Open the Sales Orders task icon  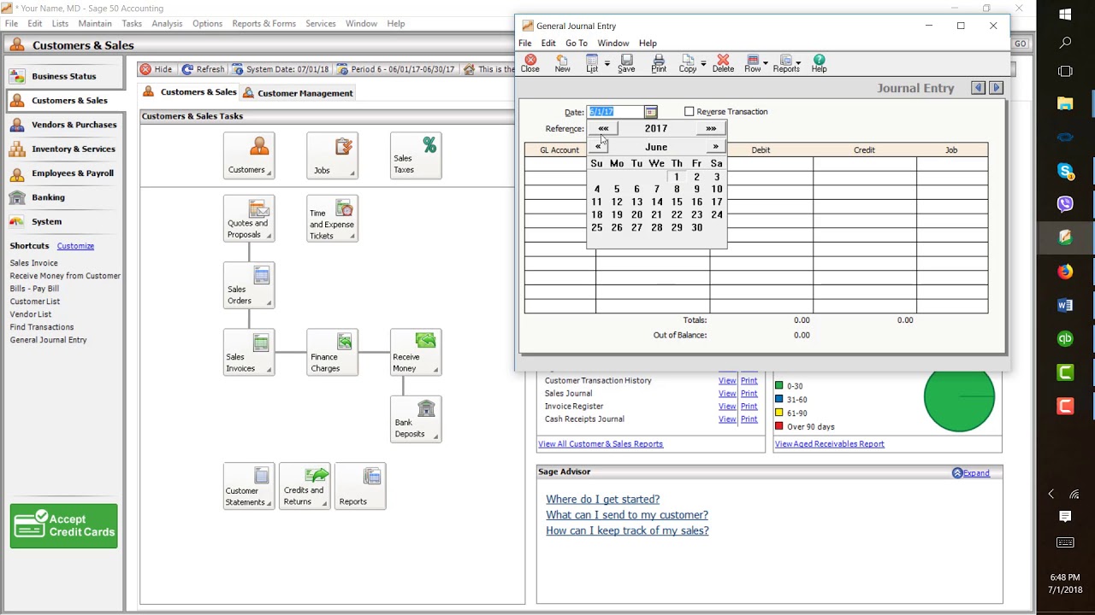249,285
